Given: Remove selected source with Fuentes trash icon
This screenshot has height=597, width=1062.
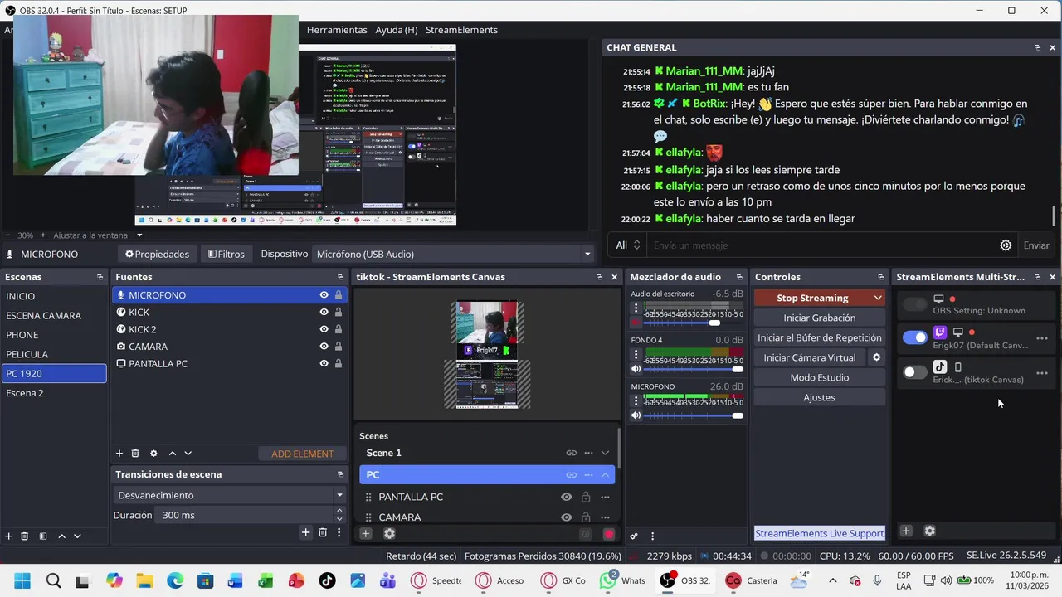Looking at the screenshot, I should (x=135, y=454).
